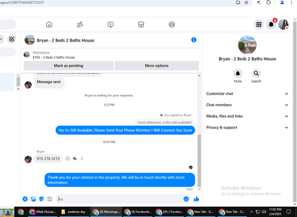Open the browser Extensions puzzle icon
This screenshot has height=217, width=297.
coord(268,2)
